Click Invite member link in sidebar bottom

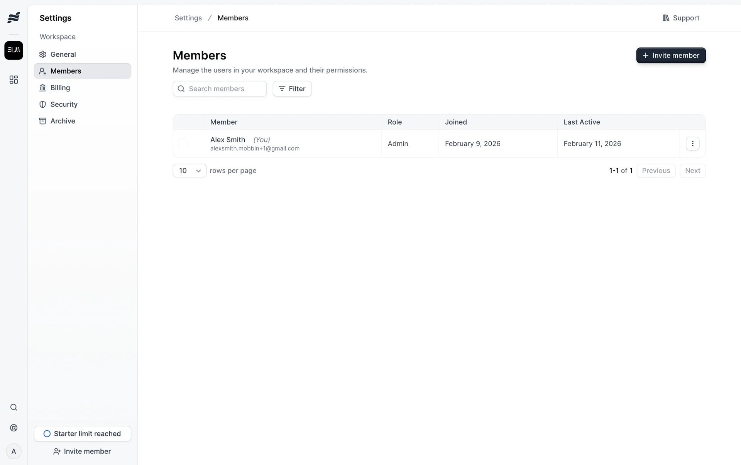[82, 451]
